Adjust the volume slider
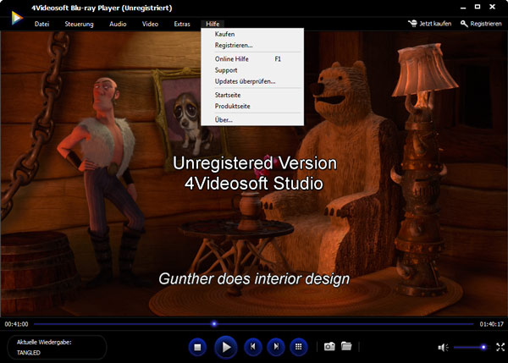Viewport: 508px width, 363px height. 469,347
